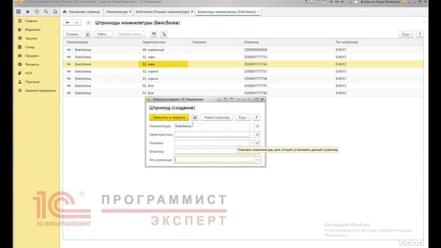Click into the Тип штрихкода input field
Image resolution: width=441 pixels, height=248 pixels.
pos(214,160)
